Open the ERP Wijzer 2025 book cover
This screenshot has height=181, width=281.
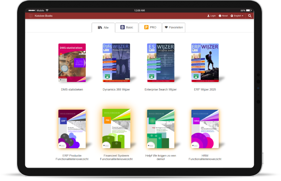pos(205,63)
